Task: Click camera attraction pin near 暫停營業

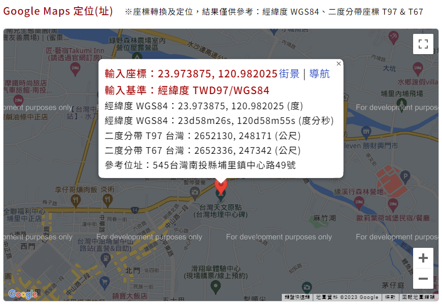Action: (x=195, y=193)
